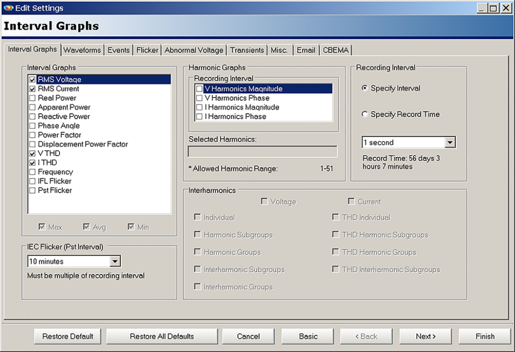Click inside the Selected Harmonics field
515x352 pixels.
pos(263,151)
